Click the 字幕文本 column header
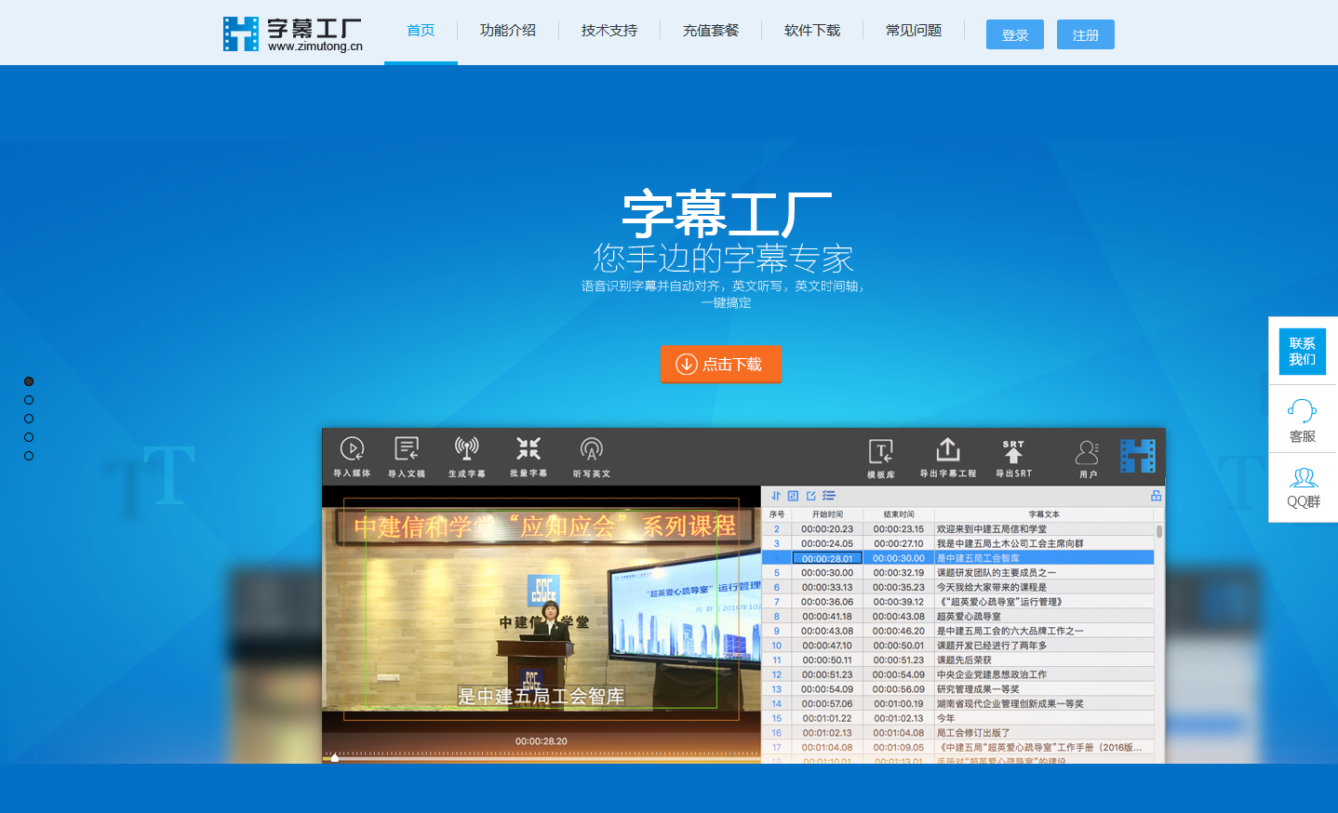 click(x=1044, y=514)
